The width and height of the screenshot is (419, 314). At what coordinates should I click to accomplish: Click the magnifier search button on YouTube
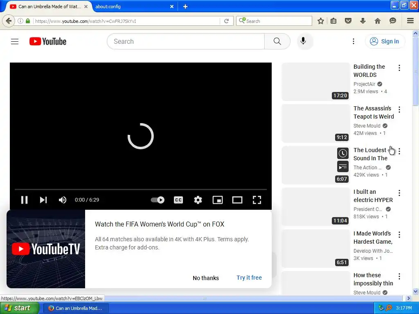pos(277,41)
